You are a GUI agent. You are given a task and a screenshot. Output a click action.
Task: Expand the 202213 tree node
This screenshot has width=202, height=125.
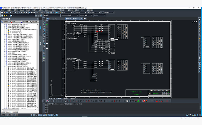coord(5,55)
